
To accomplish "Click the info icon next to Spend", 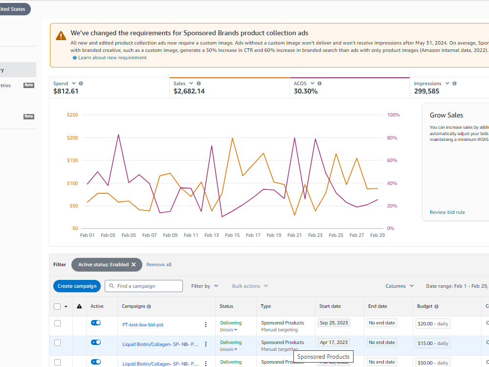I will tap(81, 83).
